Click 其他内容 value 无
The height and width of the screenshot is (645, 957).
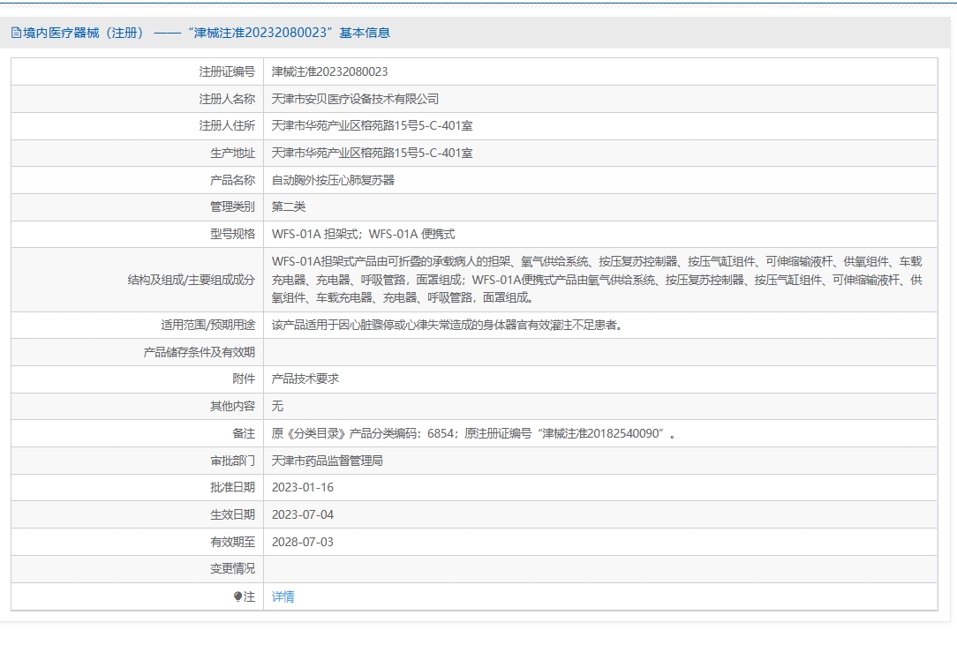[x=278, y=407]
